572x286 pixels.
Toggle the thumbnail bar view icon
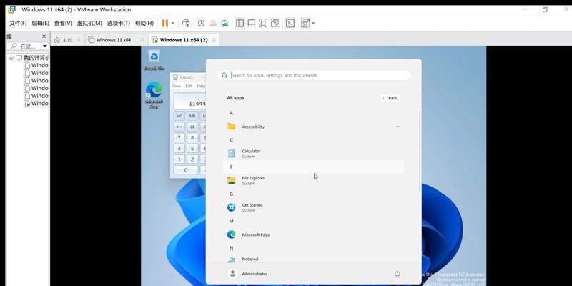(x=252, y=24)
